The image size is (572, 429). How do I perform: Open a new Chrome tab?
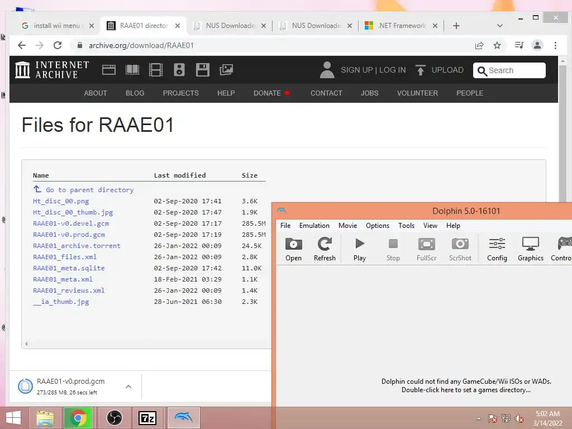coord(456,26)
